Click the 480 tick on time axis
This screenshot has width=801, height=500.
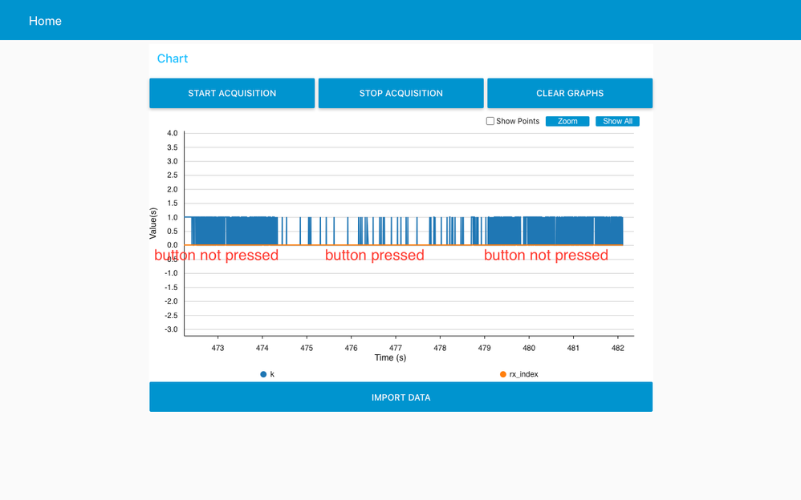[x=529, y=348]
